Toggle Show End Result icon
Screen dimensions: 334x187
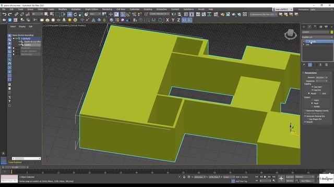[310, 65]
